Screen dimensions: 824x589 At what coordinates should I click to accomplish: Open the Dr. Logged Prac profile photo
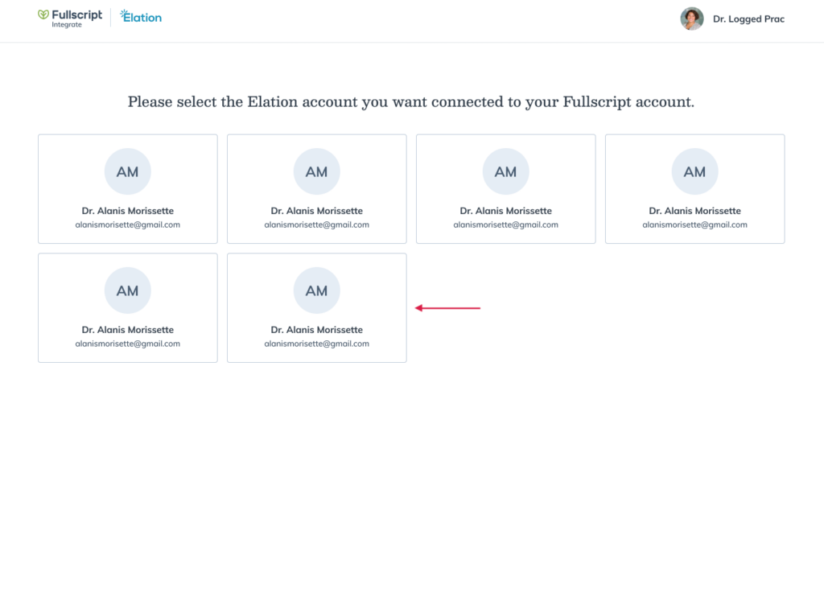tap(691, 19)
